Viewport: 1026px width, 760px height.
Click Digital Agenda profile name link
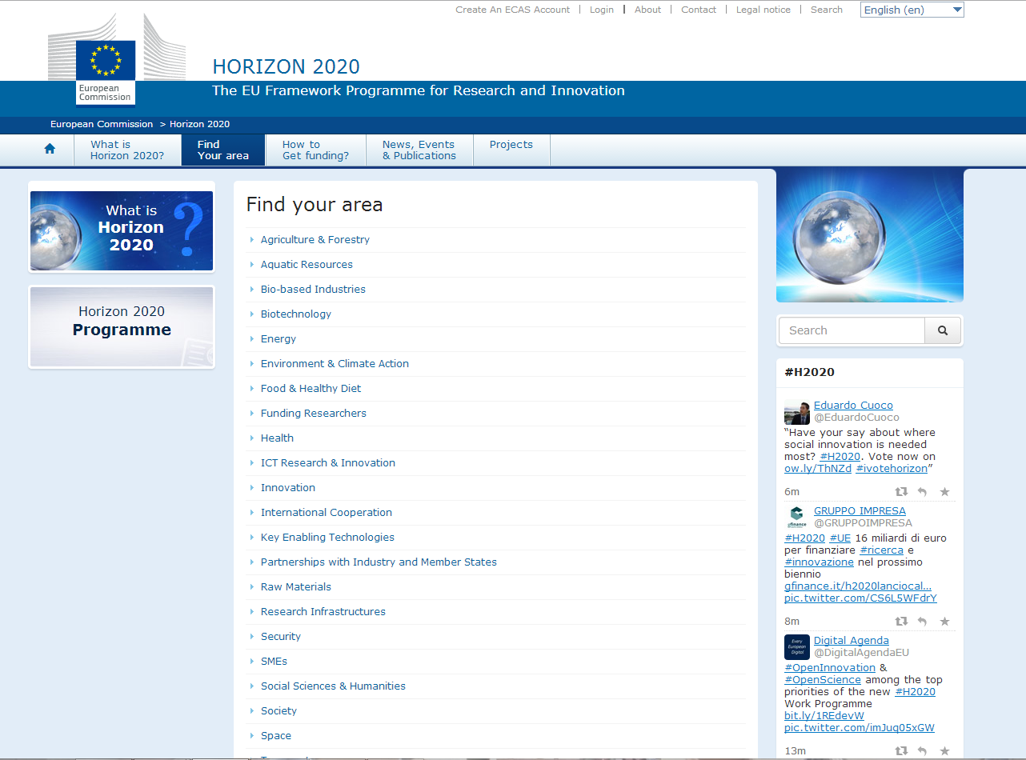tap(852, 641)
